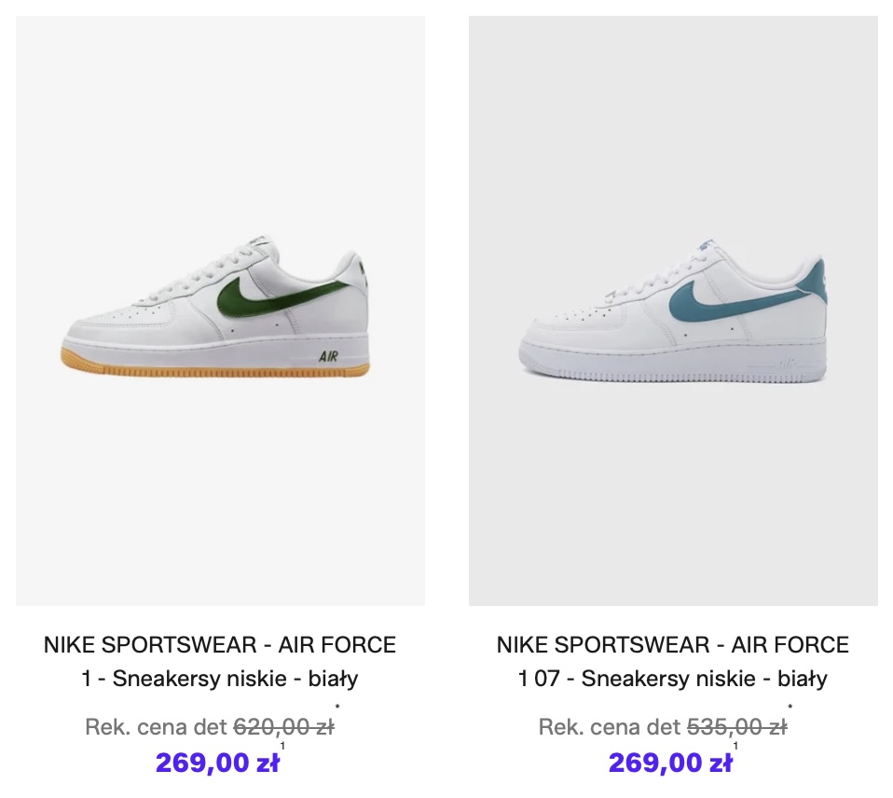The height and width of the screenshot is (798, 893).
Task: Click footnote 1 beside the left 269,00 zł price
Action: coord(283,746)
